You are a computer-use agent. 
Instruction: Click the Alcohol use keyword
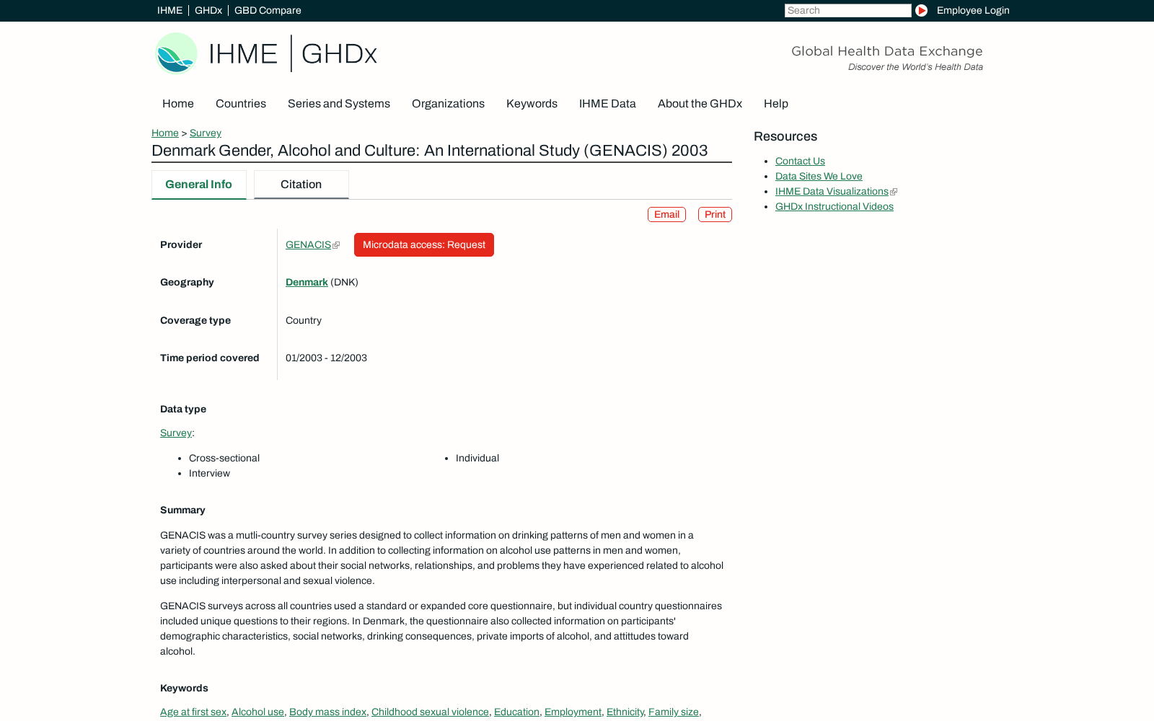(257, 712)
